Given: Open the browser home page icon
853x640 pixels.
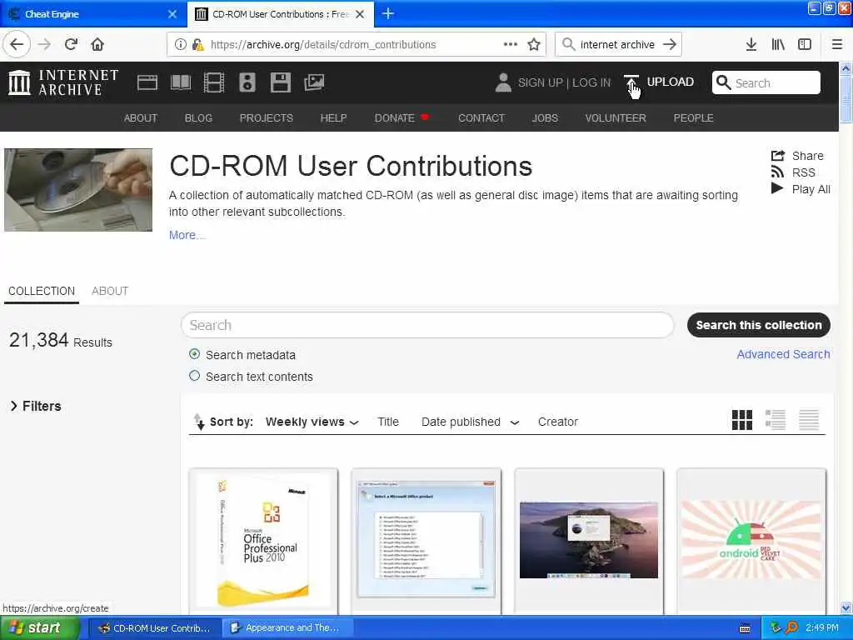Looking at the screenshot, I should coord(97,44).
